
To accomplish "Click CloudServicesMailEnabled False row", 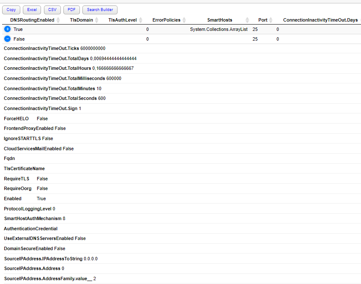I will coord(181,149).
